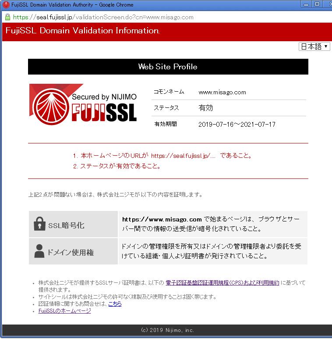Click the こちら inquiry link
Screen dimensions: 332x339
[x=115, y=304]
